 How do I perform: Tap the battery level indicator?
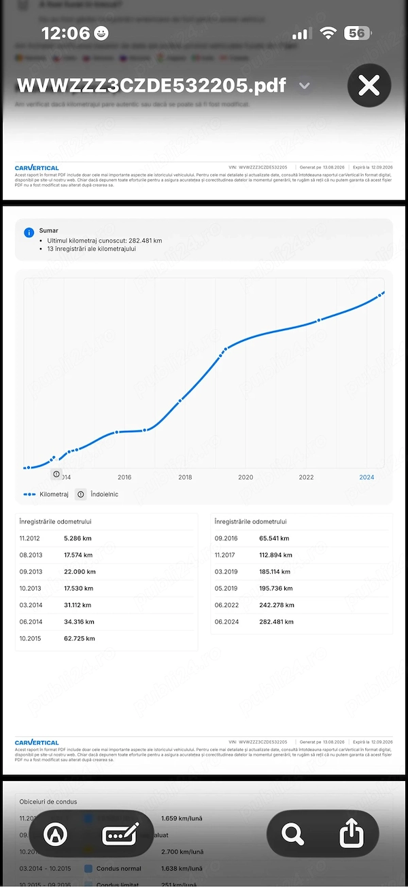356,33
